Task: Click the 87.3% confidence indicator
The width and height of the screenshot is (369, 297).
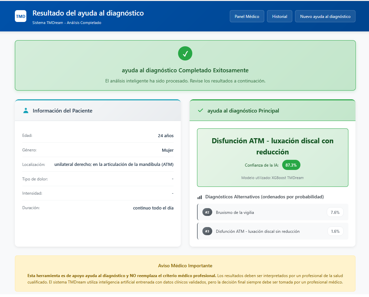Action: [x=291, y=165]
